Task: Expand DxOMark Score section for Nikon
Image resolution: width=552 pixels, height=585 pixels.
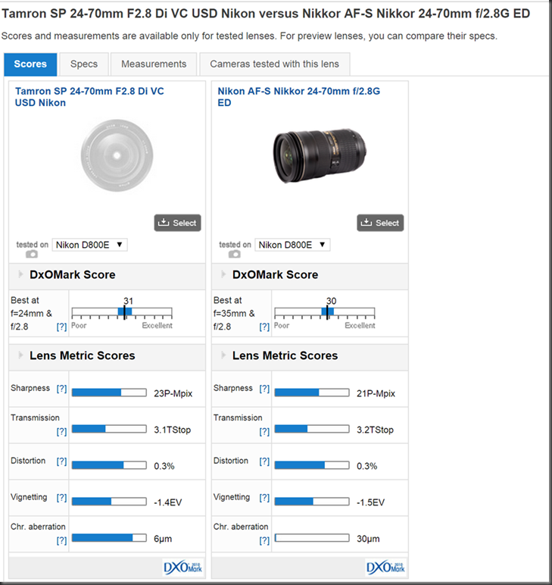Action: [223, 274]
